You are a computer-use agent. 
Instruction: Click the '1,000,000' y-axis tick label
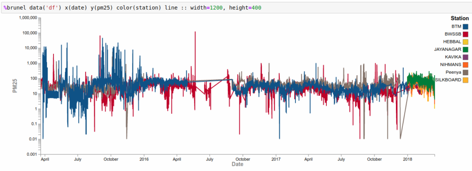pyautogui.click(x=28, y=18)
